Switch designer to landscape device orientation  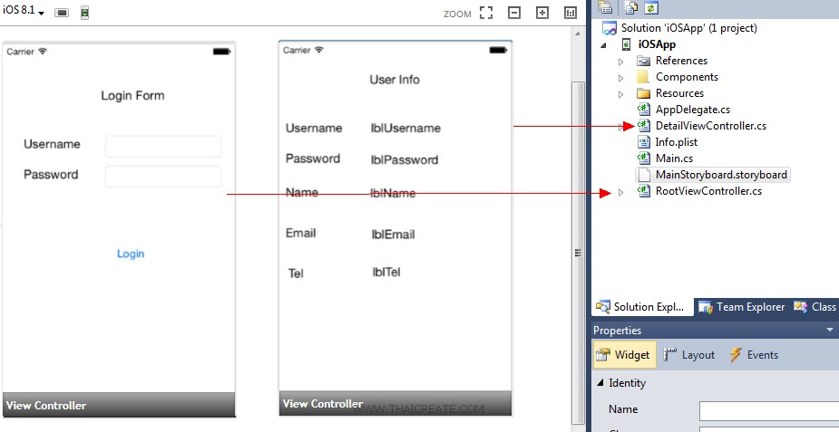(x=62, y=13)
